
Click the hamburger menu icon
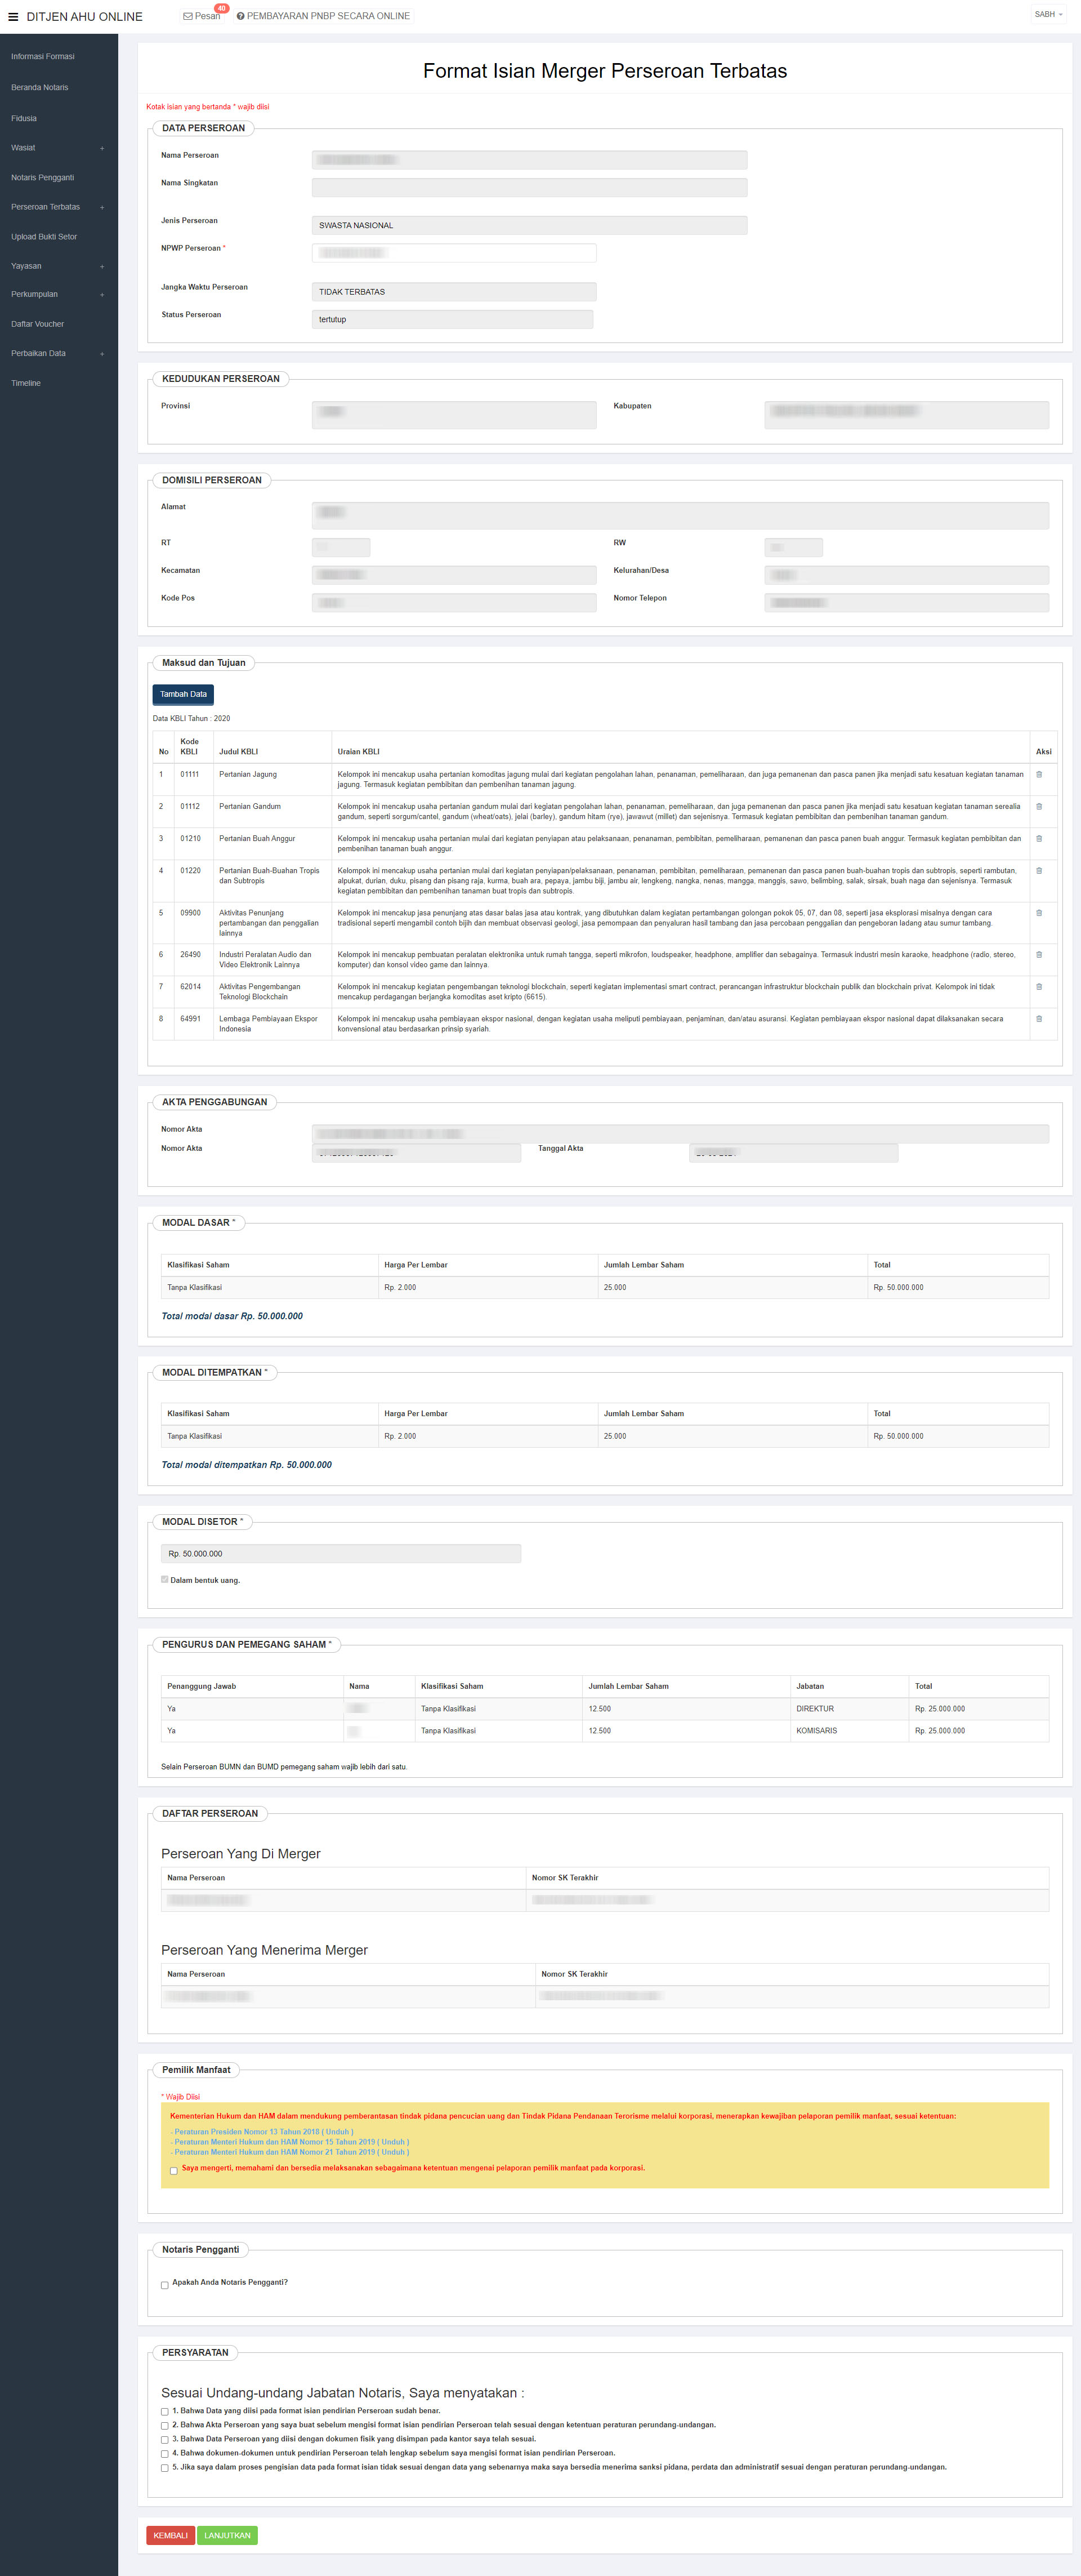click(x=13, y=17)
